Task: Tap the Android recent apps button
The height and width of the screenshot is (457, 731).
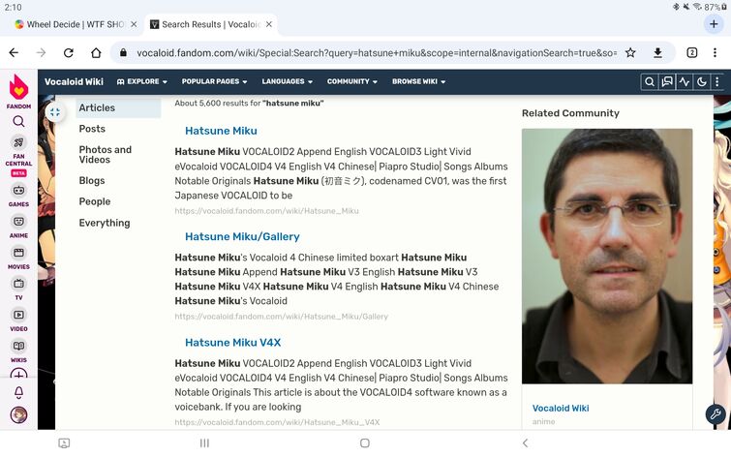Action: pyautogui.click(x=204, y=443)
